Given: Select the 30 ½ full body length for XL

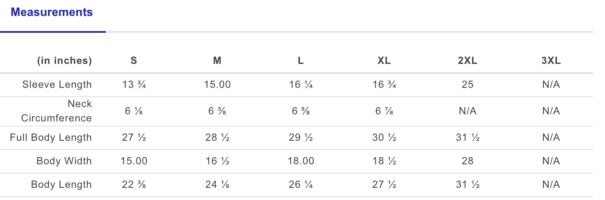Looking at the screenshot, I should pyautogui.click(x=384, y=137).
